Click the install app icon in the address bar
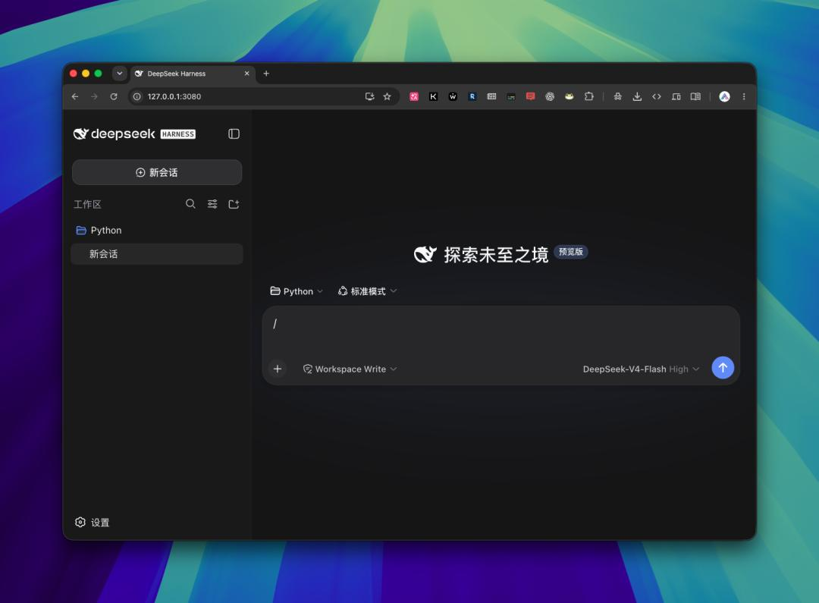Image resolution: width=819 pixels, height=603 pixels. [369, 96]
